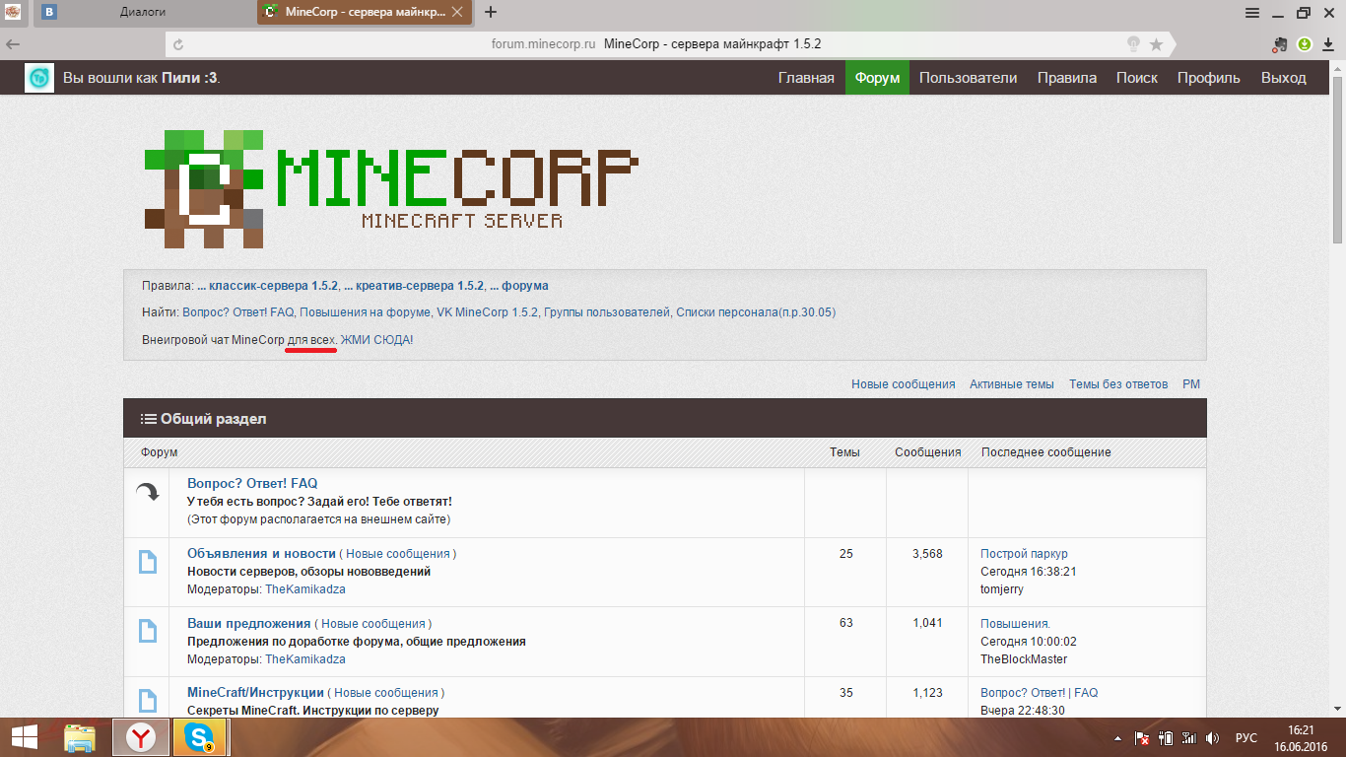This screenshot has height=757, width=1346.
Task: Open the 'MineCraft/Инструкции' forum
Action: [x=255, y=692]
